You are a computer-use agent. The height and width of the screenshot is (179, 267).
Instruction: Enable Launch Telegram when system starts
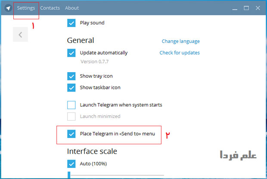tap(71, 105)
